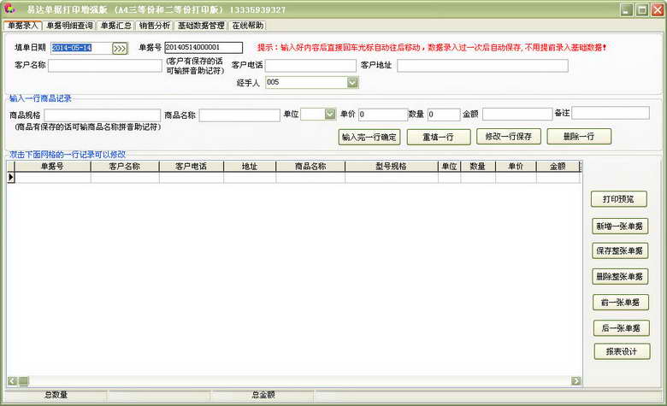Click the 客户名称 input field

[105, 66]
